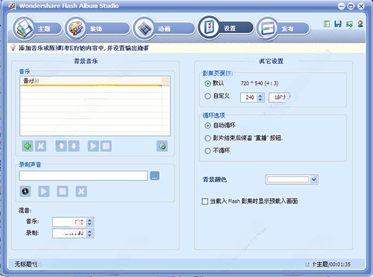Screen dimensions: 373x277
Task: Click the record sound disc icon
Action: tap(25, 191)
